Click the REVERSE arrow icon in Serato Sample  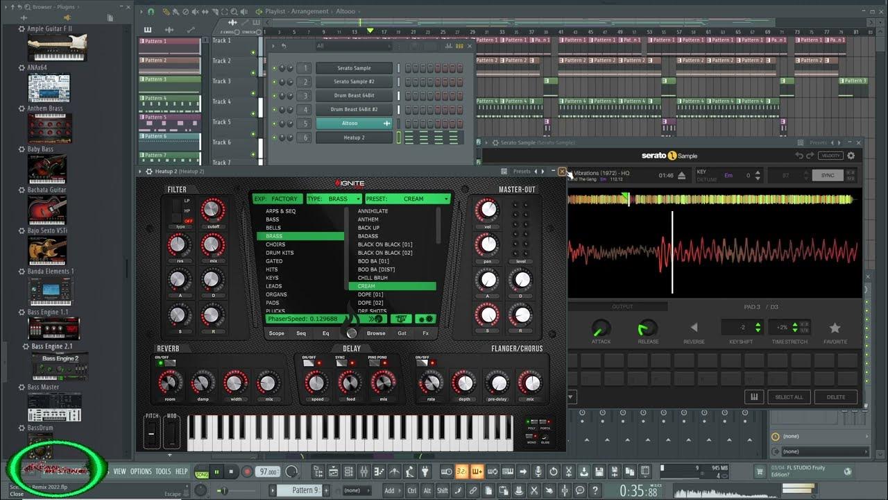[x=694, y=328]
